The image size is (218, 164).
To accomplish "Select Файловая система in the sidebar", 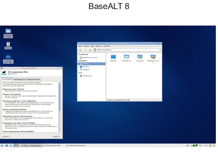I will pyautogui.click(x=92, y=57).
